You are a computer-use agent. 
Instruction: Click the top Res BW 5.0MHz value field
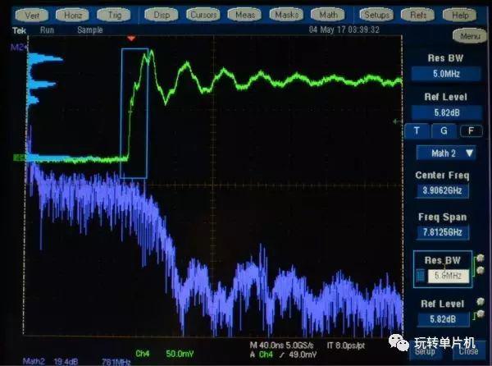point(446,74)
